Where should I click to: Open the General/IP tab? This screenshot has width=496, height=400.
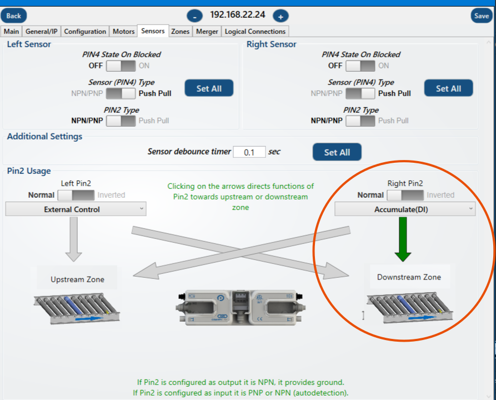42,31
